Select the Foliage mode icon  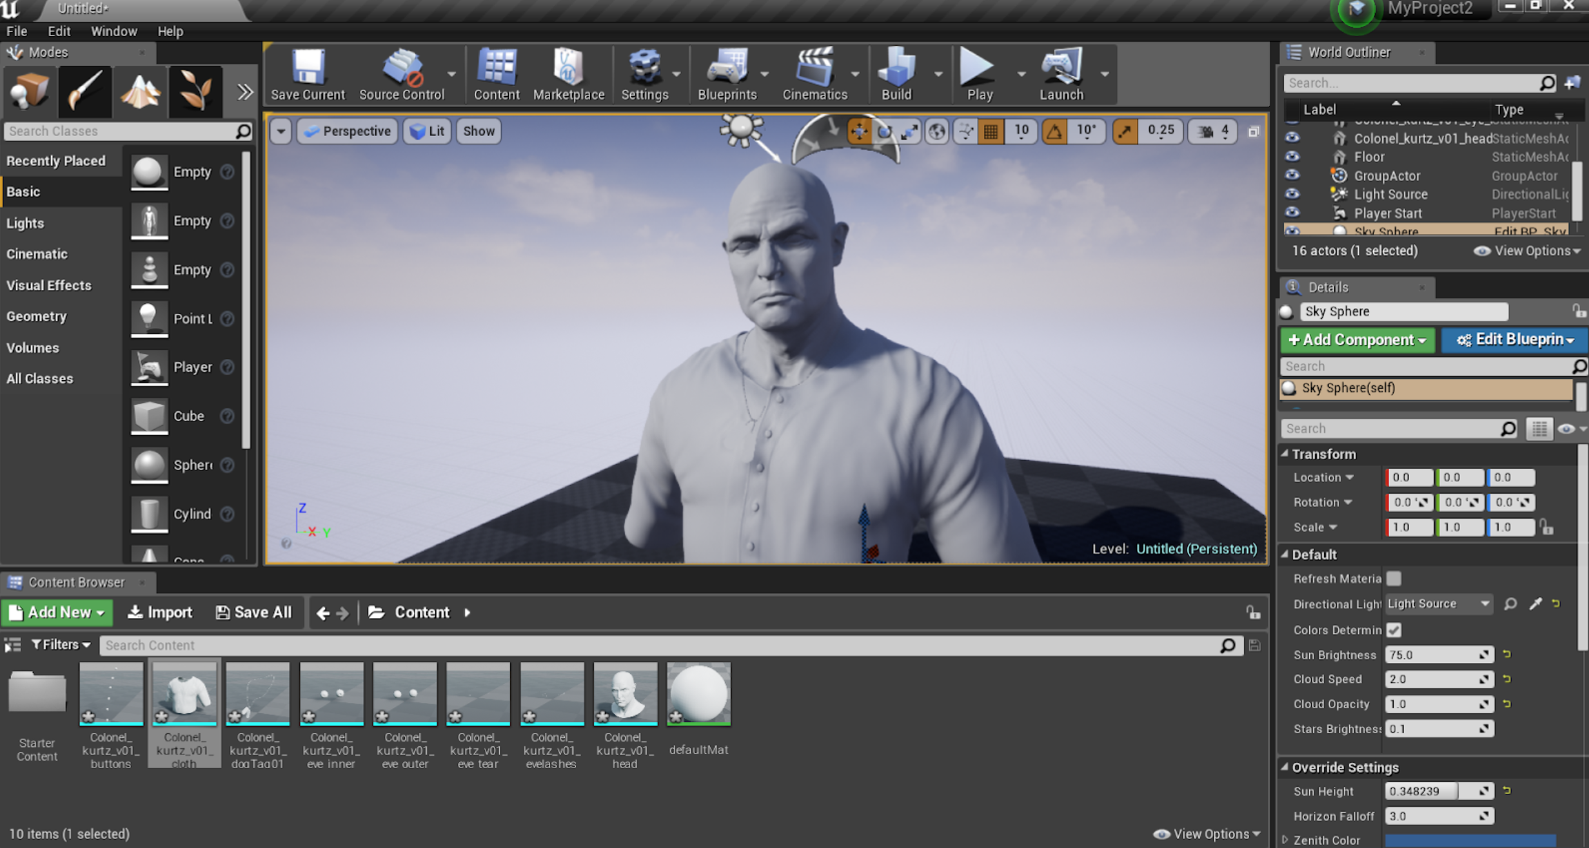[196, 92]
